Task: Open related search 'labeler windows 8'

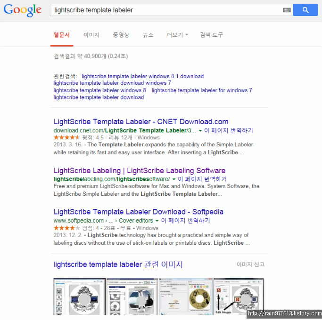Action: point(100,90)
